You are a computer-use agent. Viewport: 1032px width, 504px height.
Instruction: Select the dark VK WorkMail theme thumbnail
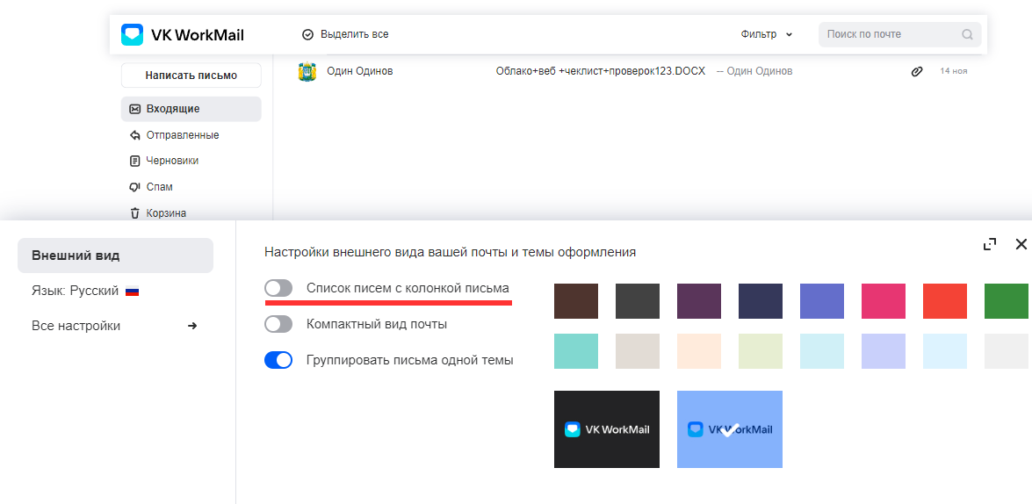606,429
